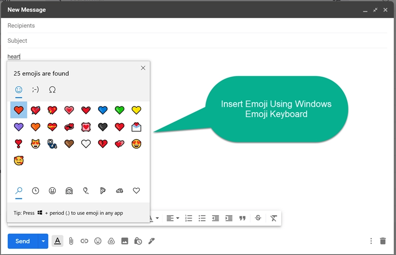
Task: Attach files with the paperclip icon
Action: point(71,241)
